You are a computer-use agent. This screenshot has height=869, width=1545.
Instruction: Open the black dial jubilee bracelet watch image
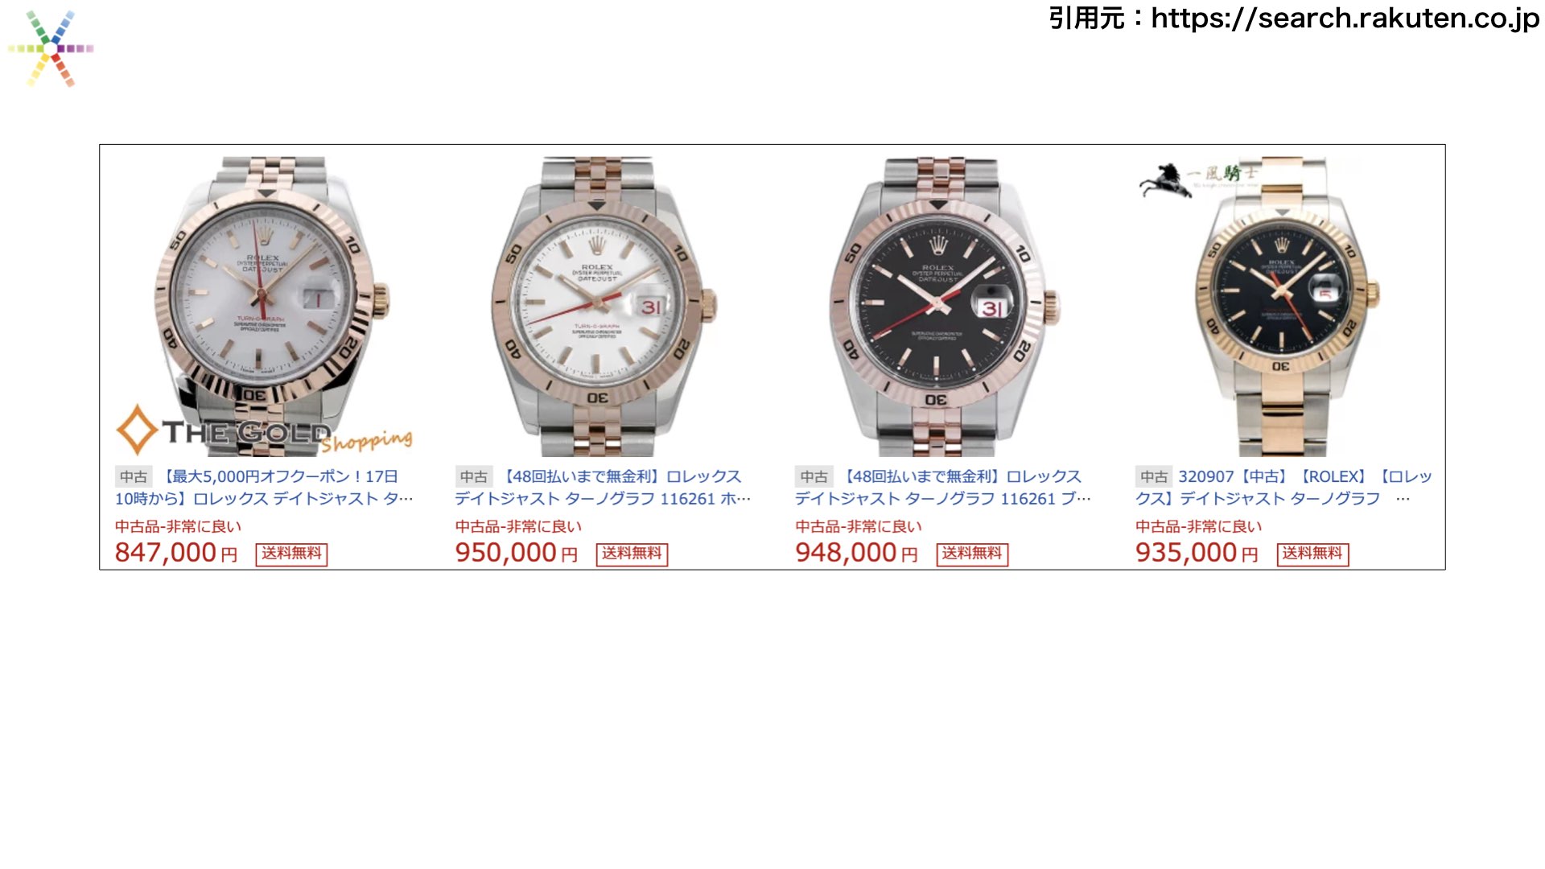943,306
